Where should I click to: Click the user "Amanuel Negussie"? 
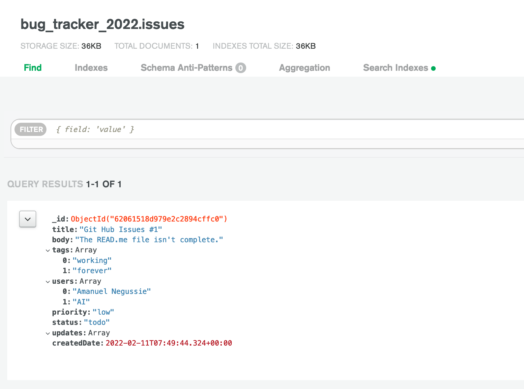point(112,292)
